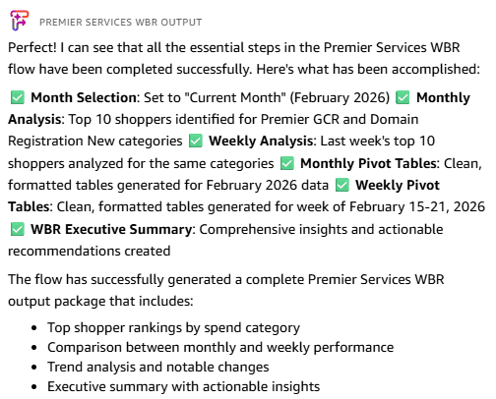Click the Month Selection green checkmark
This screenshot has width=496, height=399.
click(18, 97)
